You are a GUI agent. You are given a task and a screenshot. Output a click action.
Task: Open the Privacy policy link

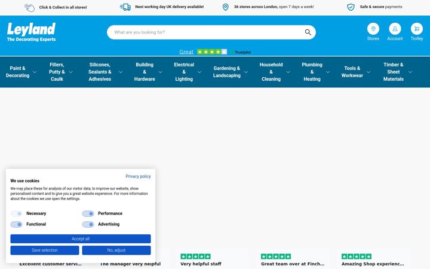click(138, 176)
